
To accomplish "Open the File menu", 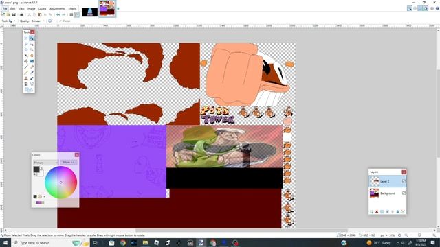I will pos(5,9).
